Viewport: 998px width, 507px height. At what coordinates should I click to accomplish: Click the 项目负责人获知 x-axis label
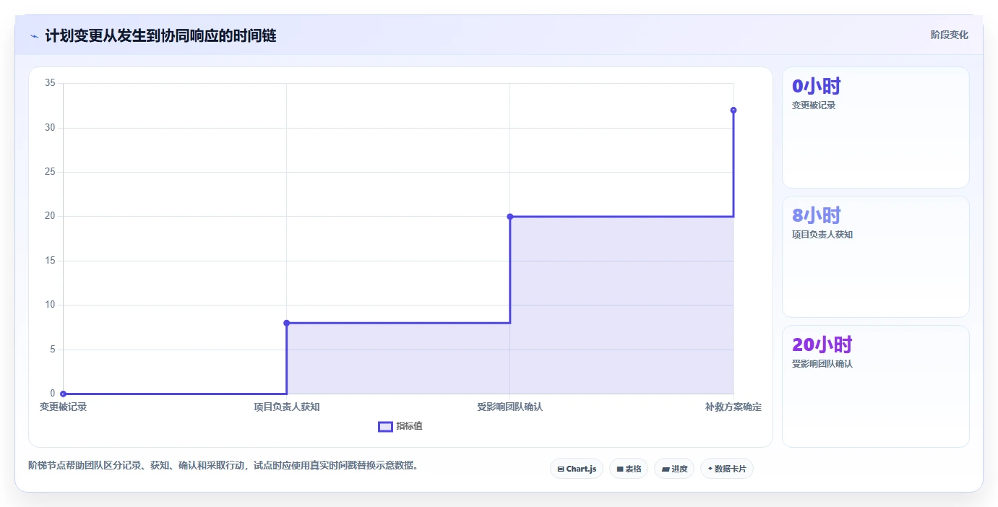click(287, 407)
